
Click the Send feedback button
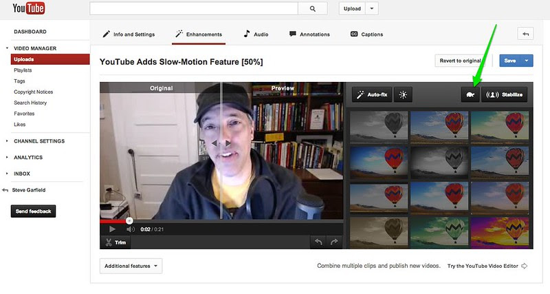pyautogui.click(x=33, y=211)
